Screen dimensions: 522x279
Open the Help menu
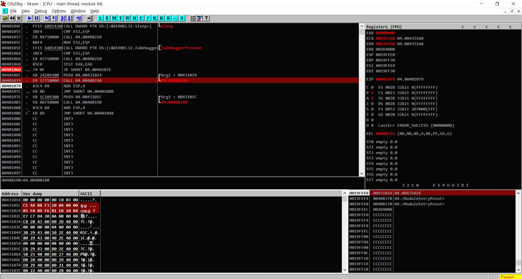(x=95, y=11)
